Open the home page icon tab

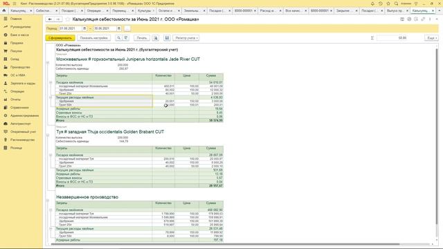click(x=4, y=10)
